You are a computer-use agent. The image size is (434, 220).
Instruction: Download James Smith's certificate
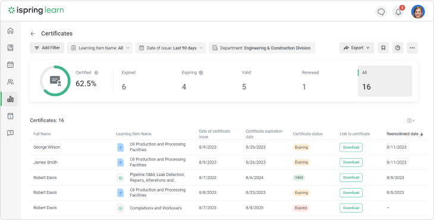[x=351, y=162]
